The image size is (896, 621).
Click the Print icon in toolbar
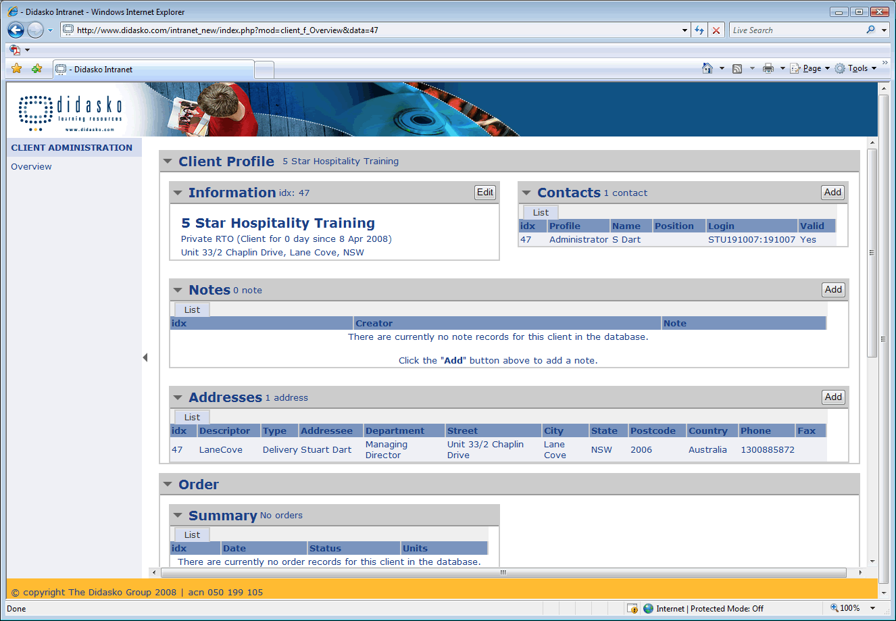point(768,68)
